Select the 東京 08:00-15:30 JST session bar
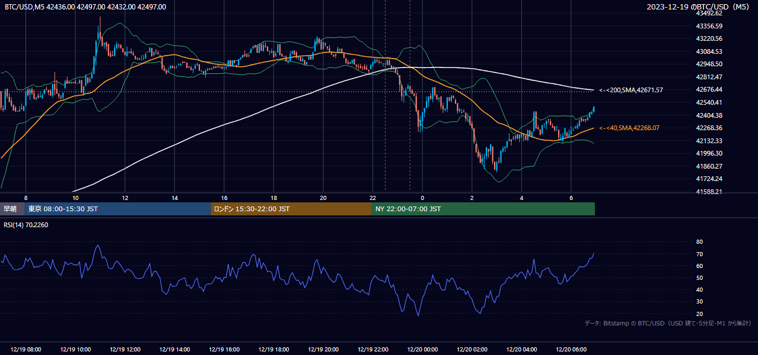Viewport: 758px width, 355px height. click(x=117, y=209)
